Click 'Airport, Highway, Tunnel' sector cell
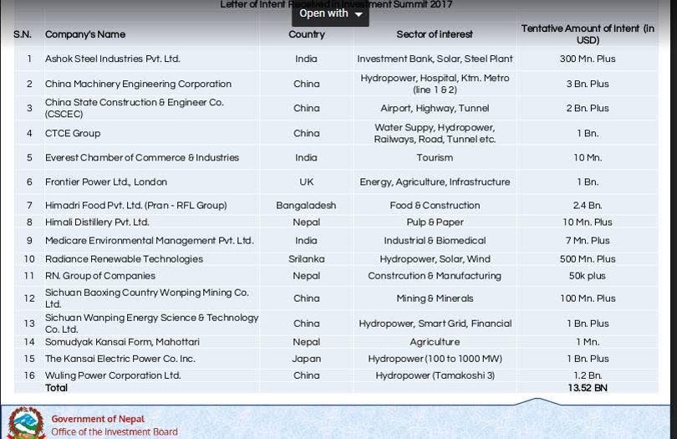This screenshot has width=677, height=439. tap(435, 108)
